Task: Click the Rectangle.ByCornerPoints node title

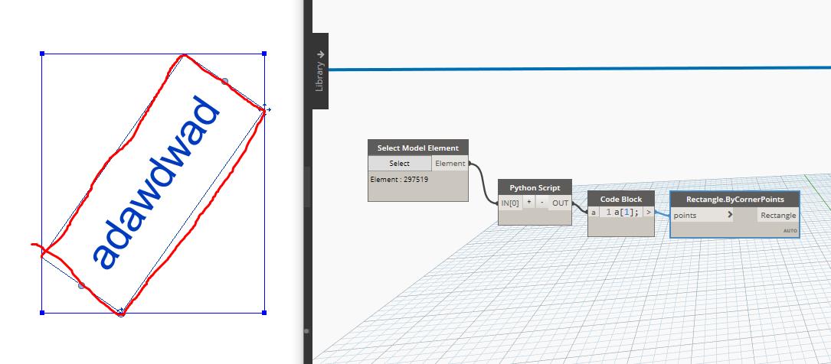Action: [734, 200]
